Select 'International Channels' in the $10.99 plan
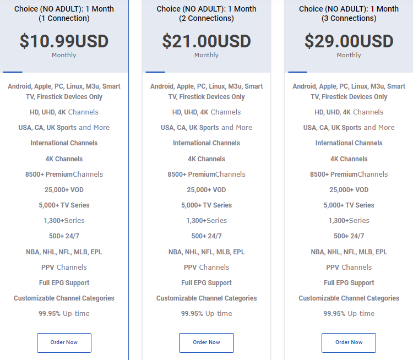Screen dimensions: 413x360 point(64,143)
